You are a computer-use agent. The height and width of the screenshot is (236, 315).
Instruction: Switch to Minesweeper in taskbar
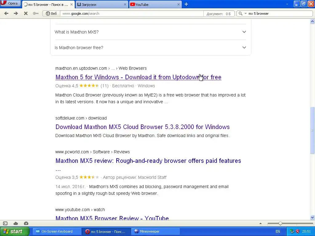click(155, 231)
